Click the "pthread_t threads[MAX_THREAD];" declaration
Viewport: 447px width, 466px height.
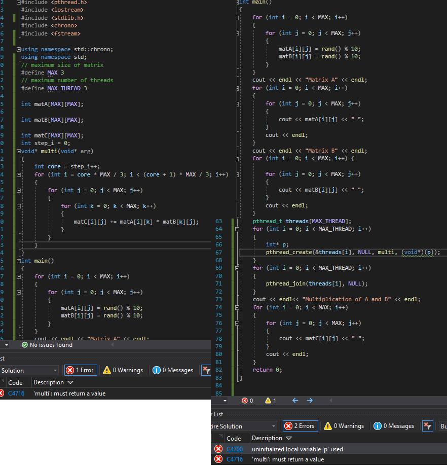point(302,221)
